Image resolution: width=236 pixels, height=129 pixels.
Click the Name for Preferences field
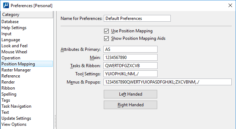point(137,18)
